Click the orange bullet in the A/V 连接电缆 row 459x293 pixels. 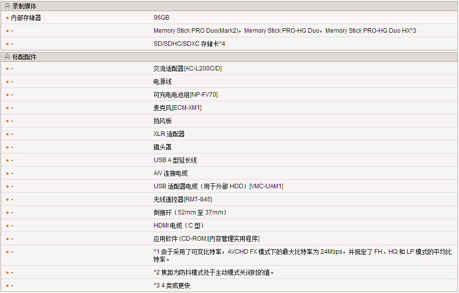pos(7,174)
